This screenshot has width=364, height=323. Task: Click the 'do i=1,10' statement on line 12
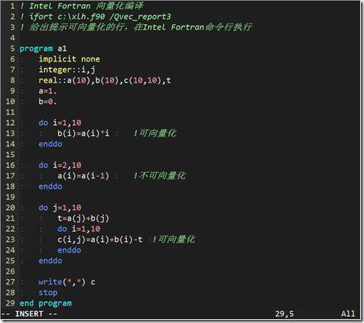60,123
